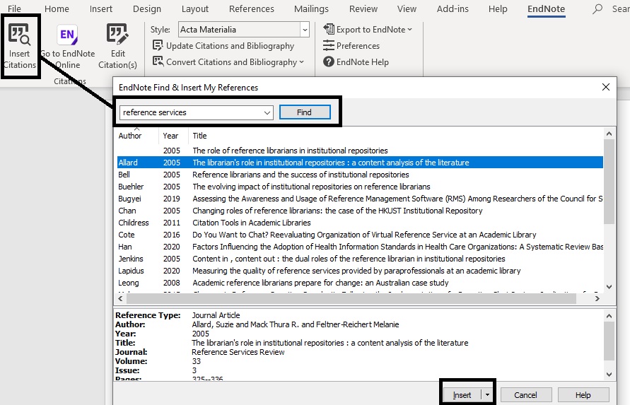Switch to the Insert ribbon tab
The width and height of the screenshot is (630, 405).
[101, 9]
